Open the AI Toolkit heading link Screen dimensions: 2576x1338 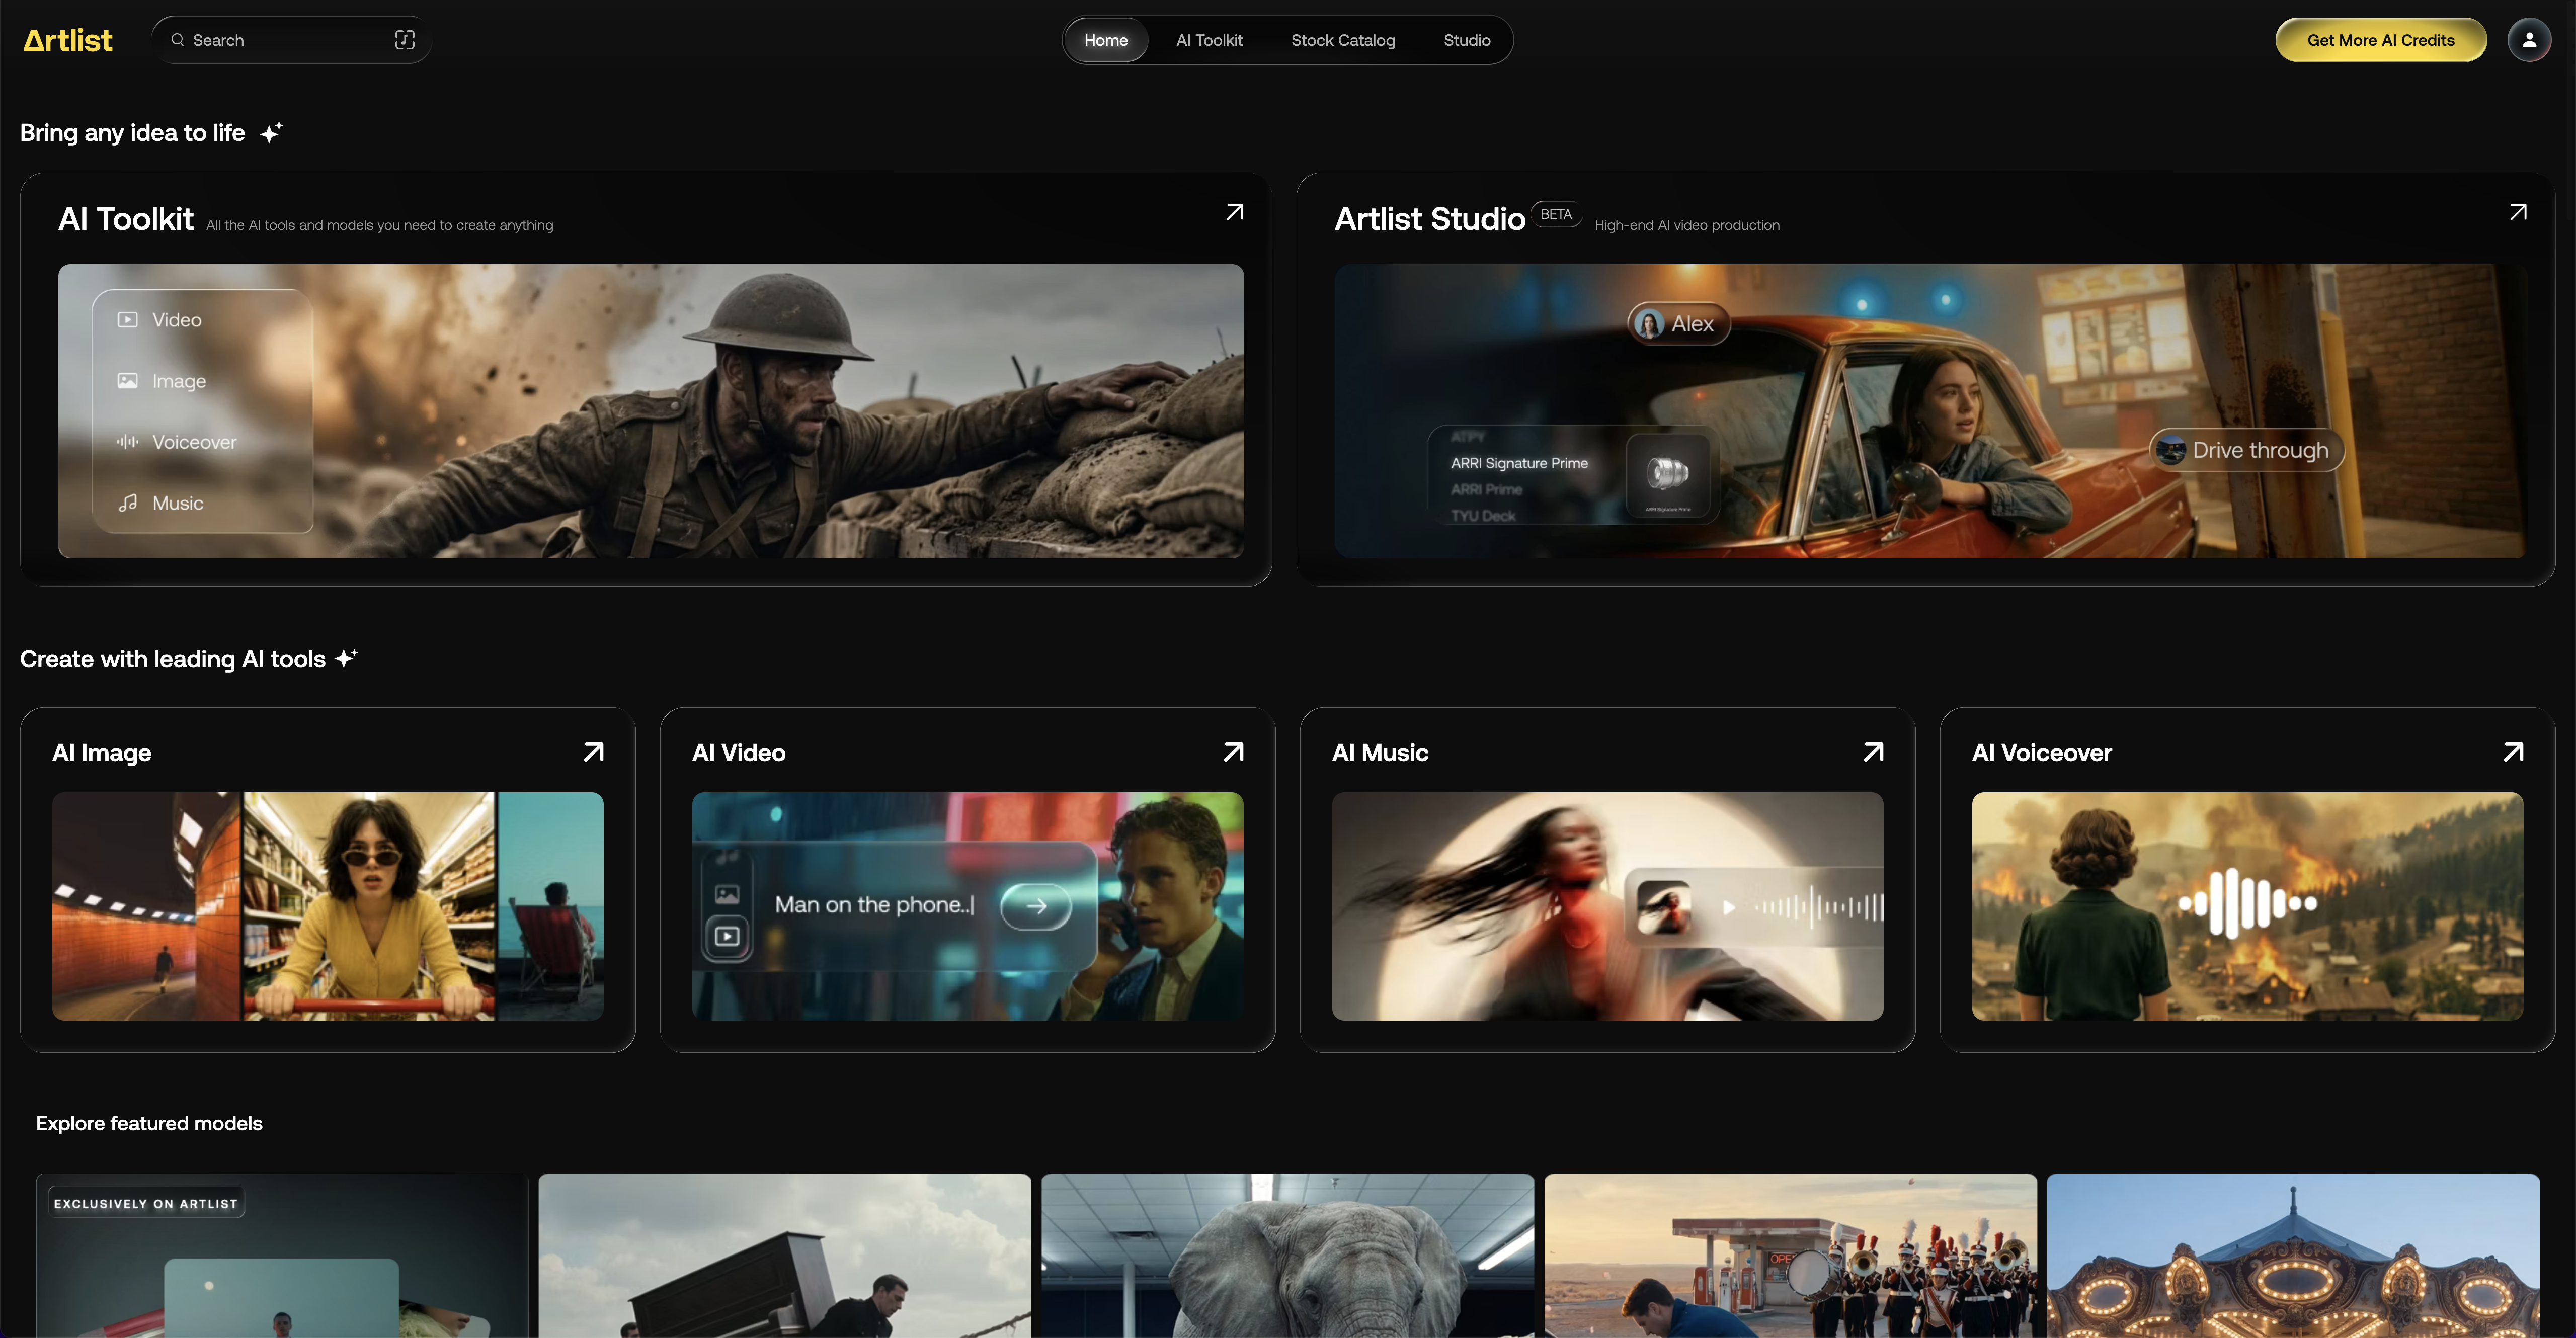point(126,219)
